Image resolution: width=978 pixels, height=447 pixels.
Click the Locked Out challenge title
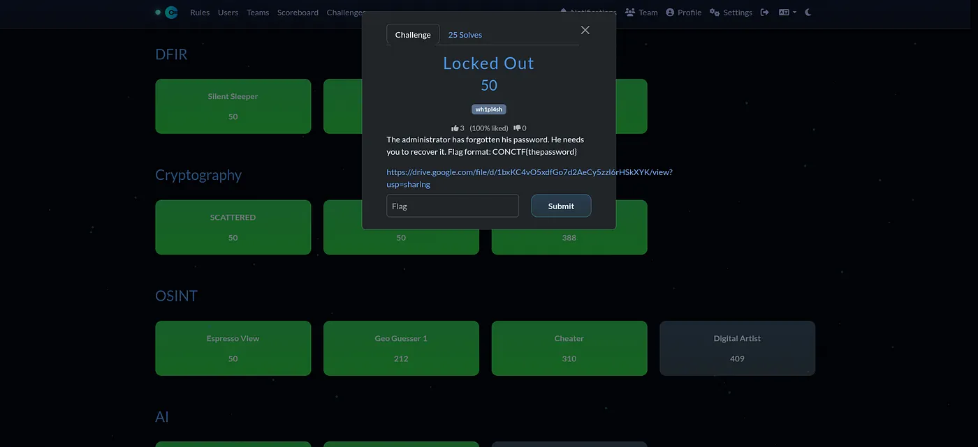click(489, 63)
